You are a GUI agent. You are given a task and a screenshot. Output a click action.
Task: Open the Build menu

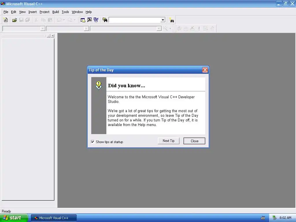coord(55,12)
